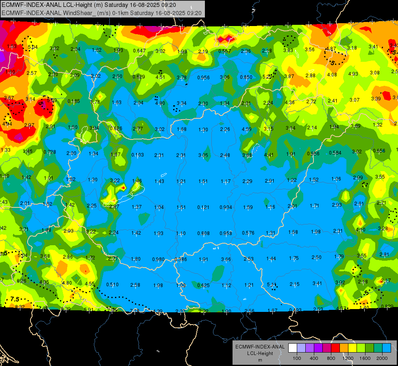Pick the yellow swatch in the legend
Screen dimensions: 398x366
point(352,348)
